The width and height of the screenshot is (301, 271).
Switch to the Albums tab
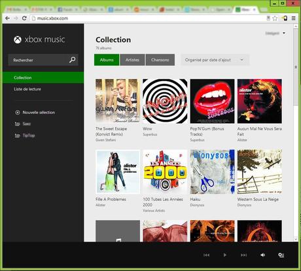coord(107,60)
